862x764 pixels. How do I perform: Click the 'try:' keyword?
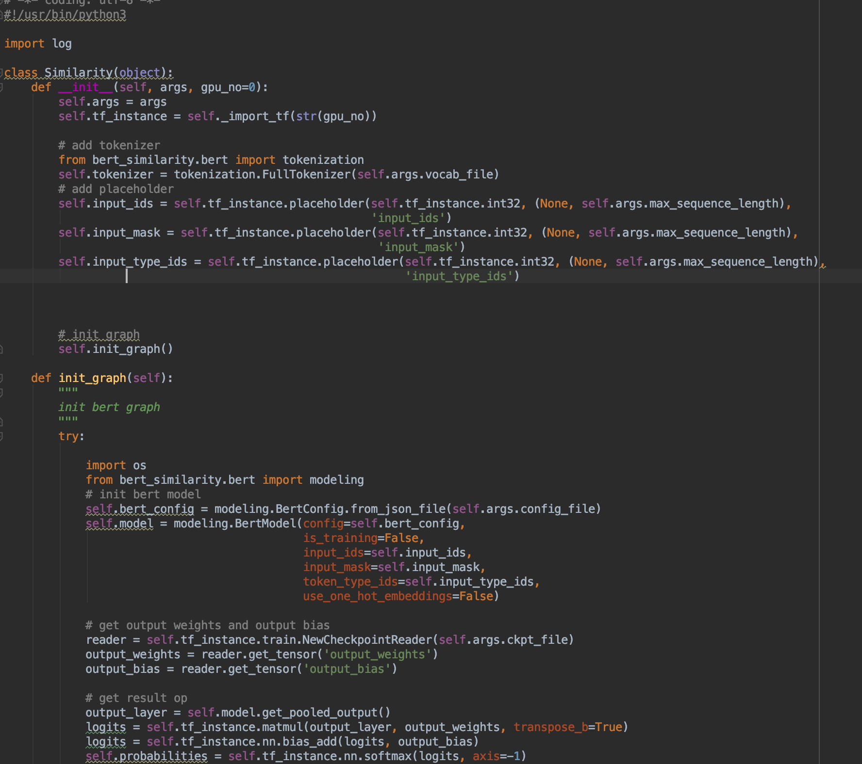pyautogui.click(x=71, y=436)
